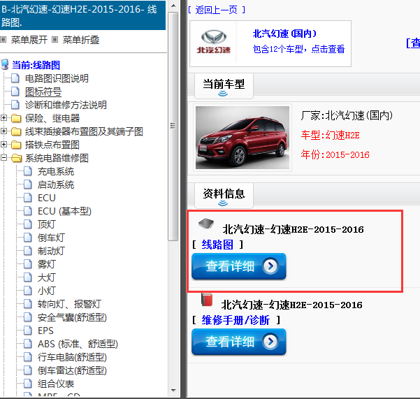Viewport: 420px width, 399px height.
Task: Click the 年份:2015-2016 text
Action: (335, 154)
